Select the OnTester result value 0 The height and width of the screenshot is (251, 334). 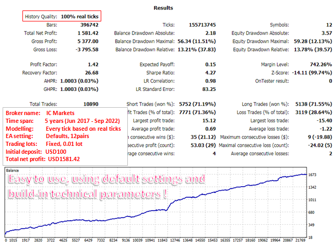(x=330, y=81)
